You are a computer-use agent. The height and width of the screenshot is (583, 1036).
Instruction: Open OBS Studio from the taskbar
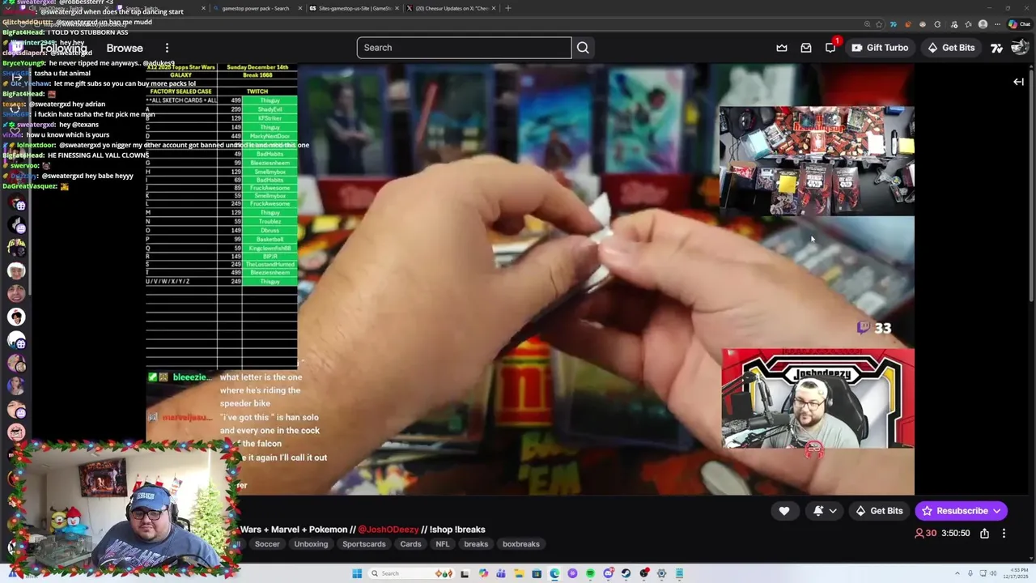[x=644, y=574]
